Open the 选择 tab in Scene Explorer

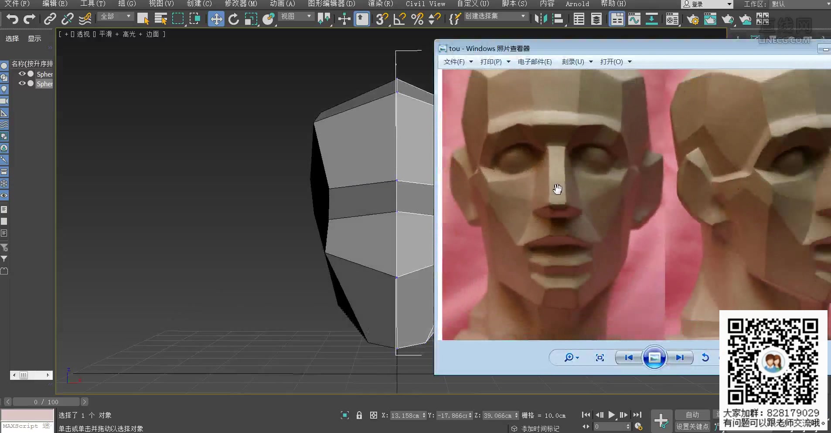(12, 39)
